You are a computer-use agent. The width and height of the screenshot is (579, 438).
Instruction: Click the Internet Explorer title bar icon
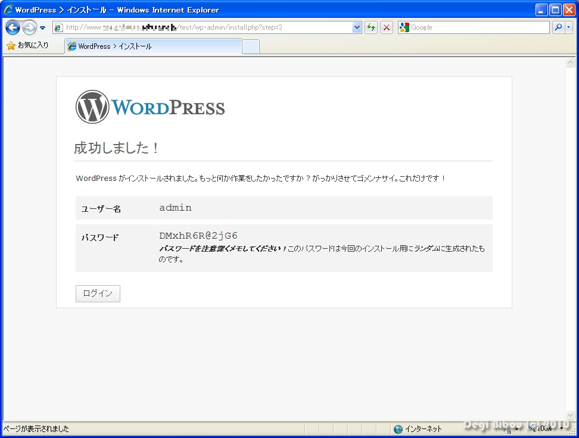click(x=8, y=10)
